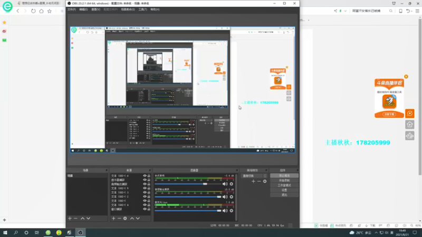Move scene up in Scenes panel

coord(83,219)
